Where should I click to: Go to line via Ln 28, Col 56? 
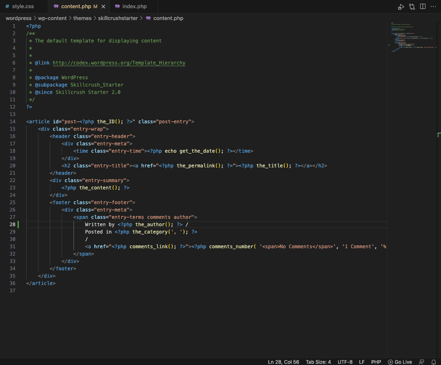tap(283, 362)
